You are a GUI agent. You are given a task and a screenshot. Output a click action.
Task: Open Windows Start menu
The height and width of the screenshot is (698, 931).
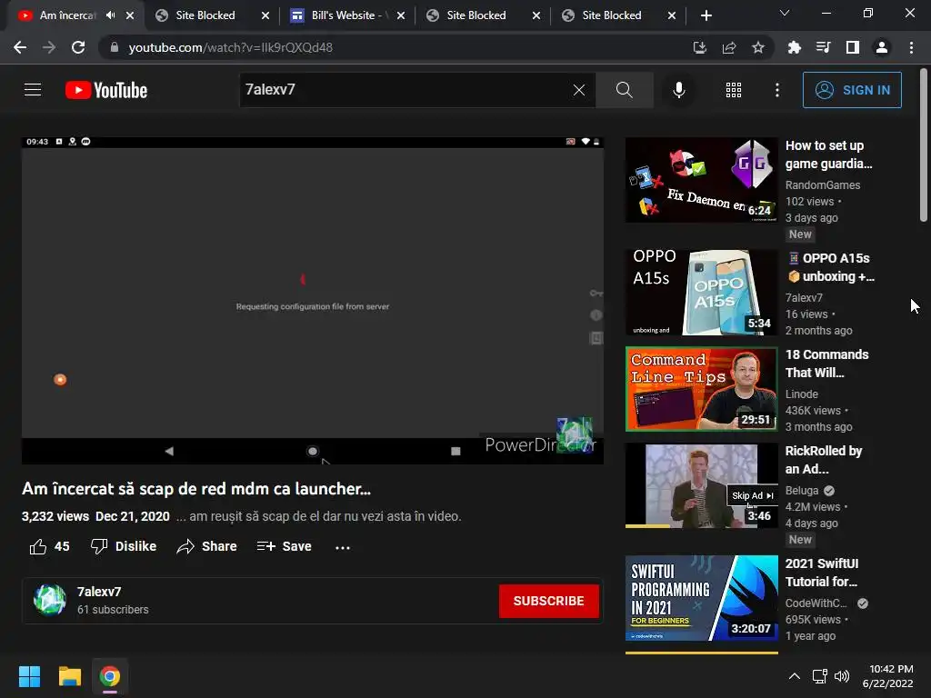pos(29,676)
